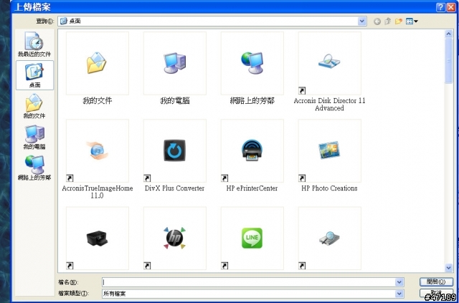Select the 網路上的芳鄰 thumbnail in file list
459x303 pixels.
coord(252,63)
